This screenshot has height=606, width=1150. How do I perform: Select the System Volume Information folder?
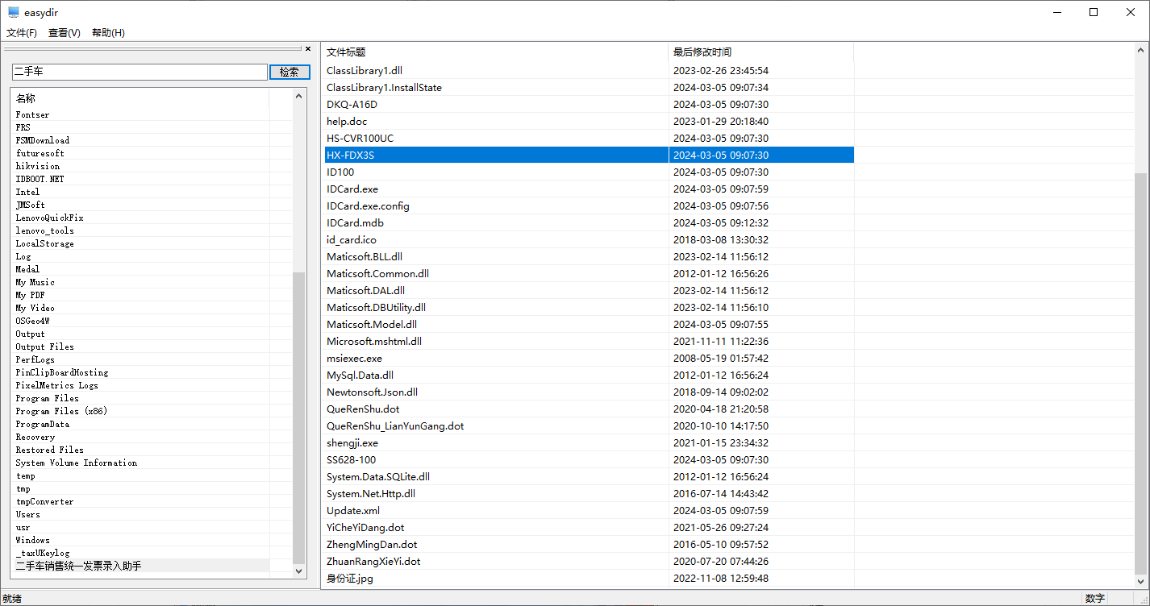coord(76,463)
